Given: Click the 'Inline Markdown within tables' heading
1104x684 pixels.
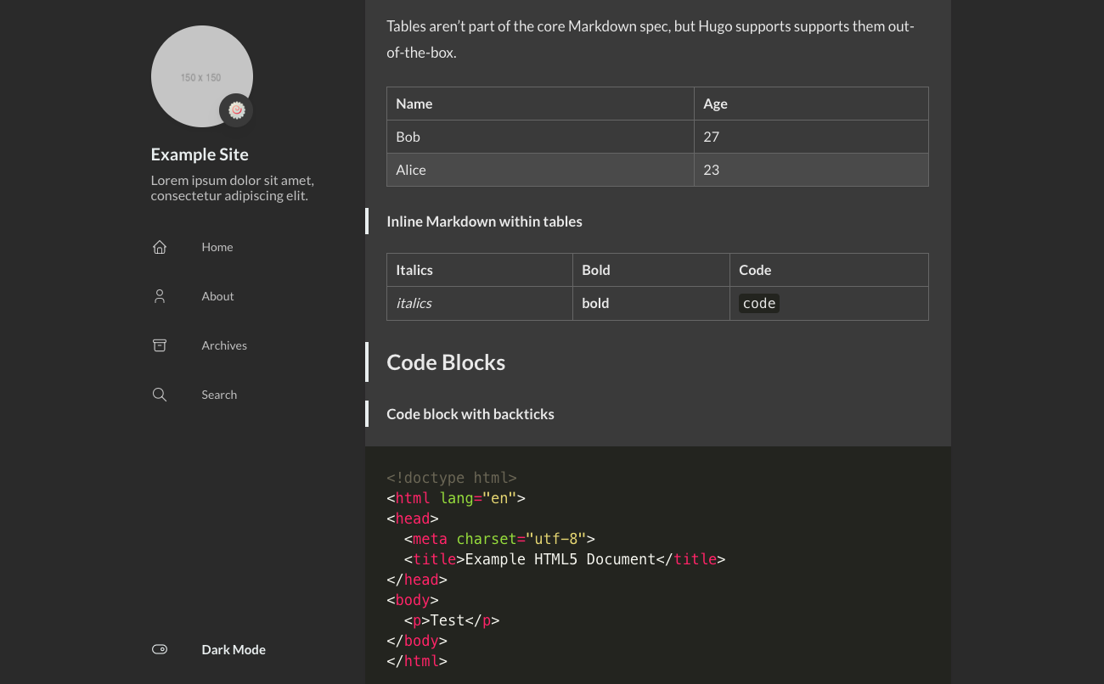Looking at the screenshot, I should [x=484, y=221].
